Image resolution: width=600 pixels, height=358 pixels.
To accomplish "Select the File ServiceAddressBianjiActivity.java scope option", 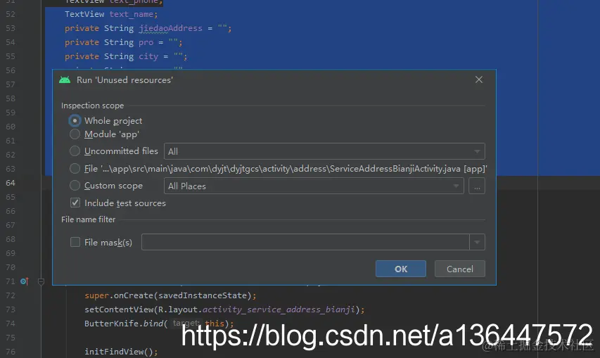I will coord(75,169).
